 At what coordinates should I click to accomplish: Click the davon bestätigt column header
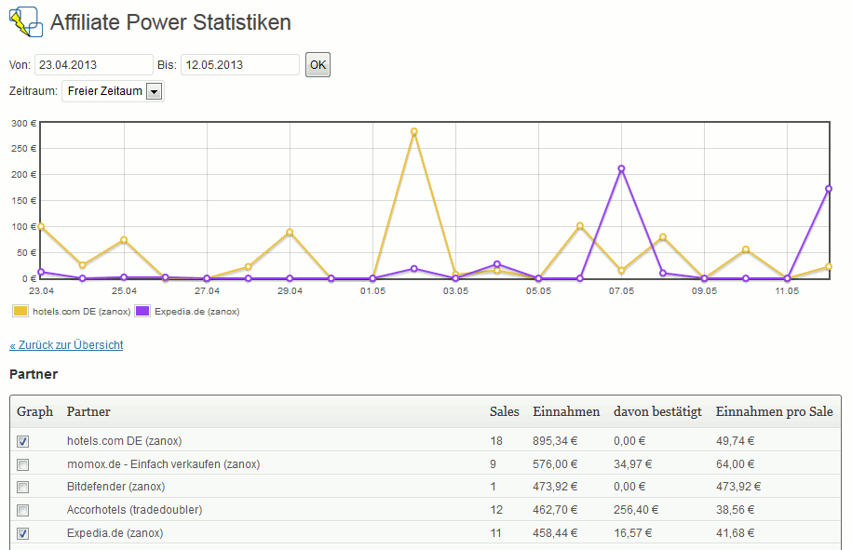(657, 411)
